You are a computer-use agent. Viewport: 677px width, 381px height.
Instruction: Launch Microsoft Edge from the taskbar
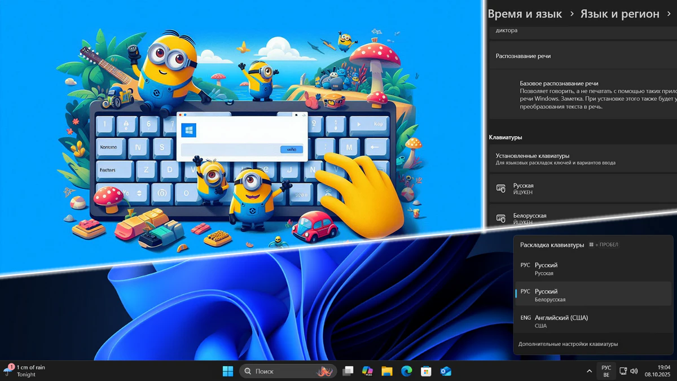tap(405, 371)
